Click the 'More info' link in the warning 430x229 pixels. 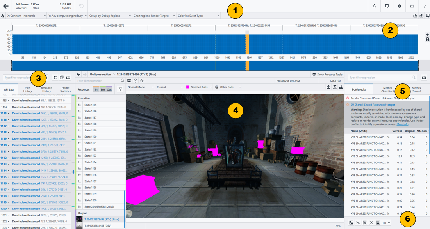tap(402, 124)
